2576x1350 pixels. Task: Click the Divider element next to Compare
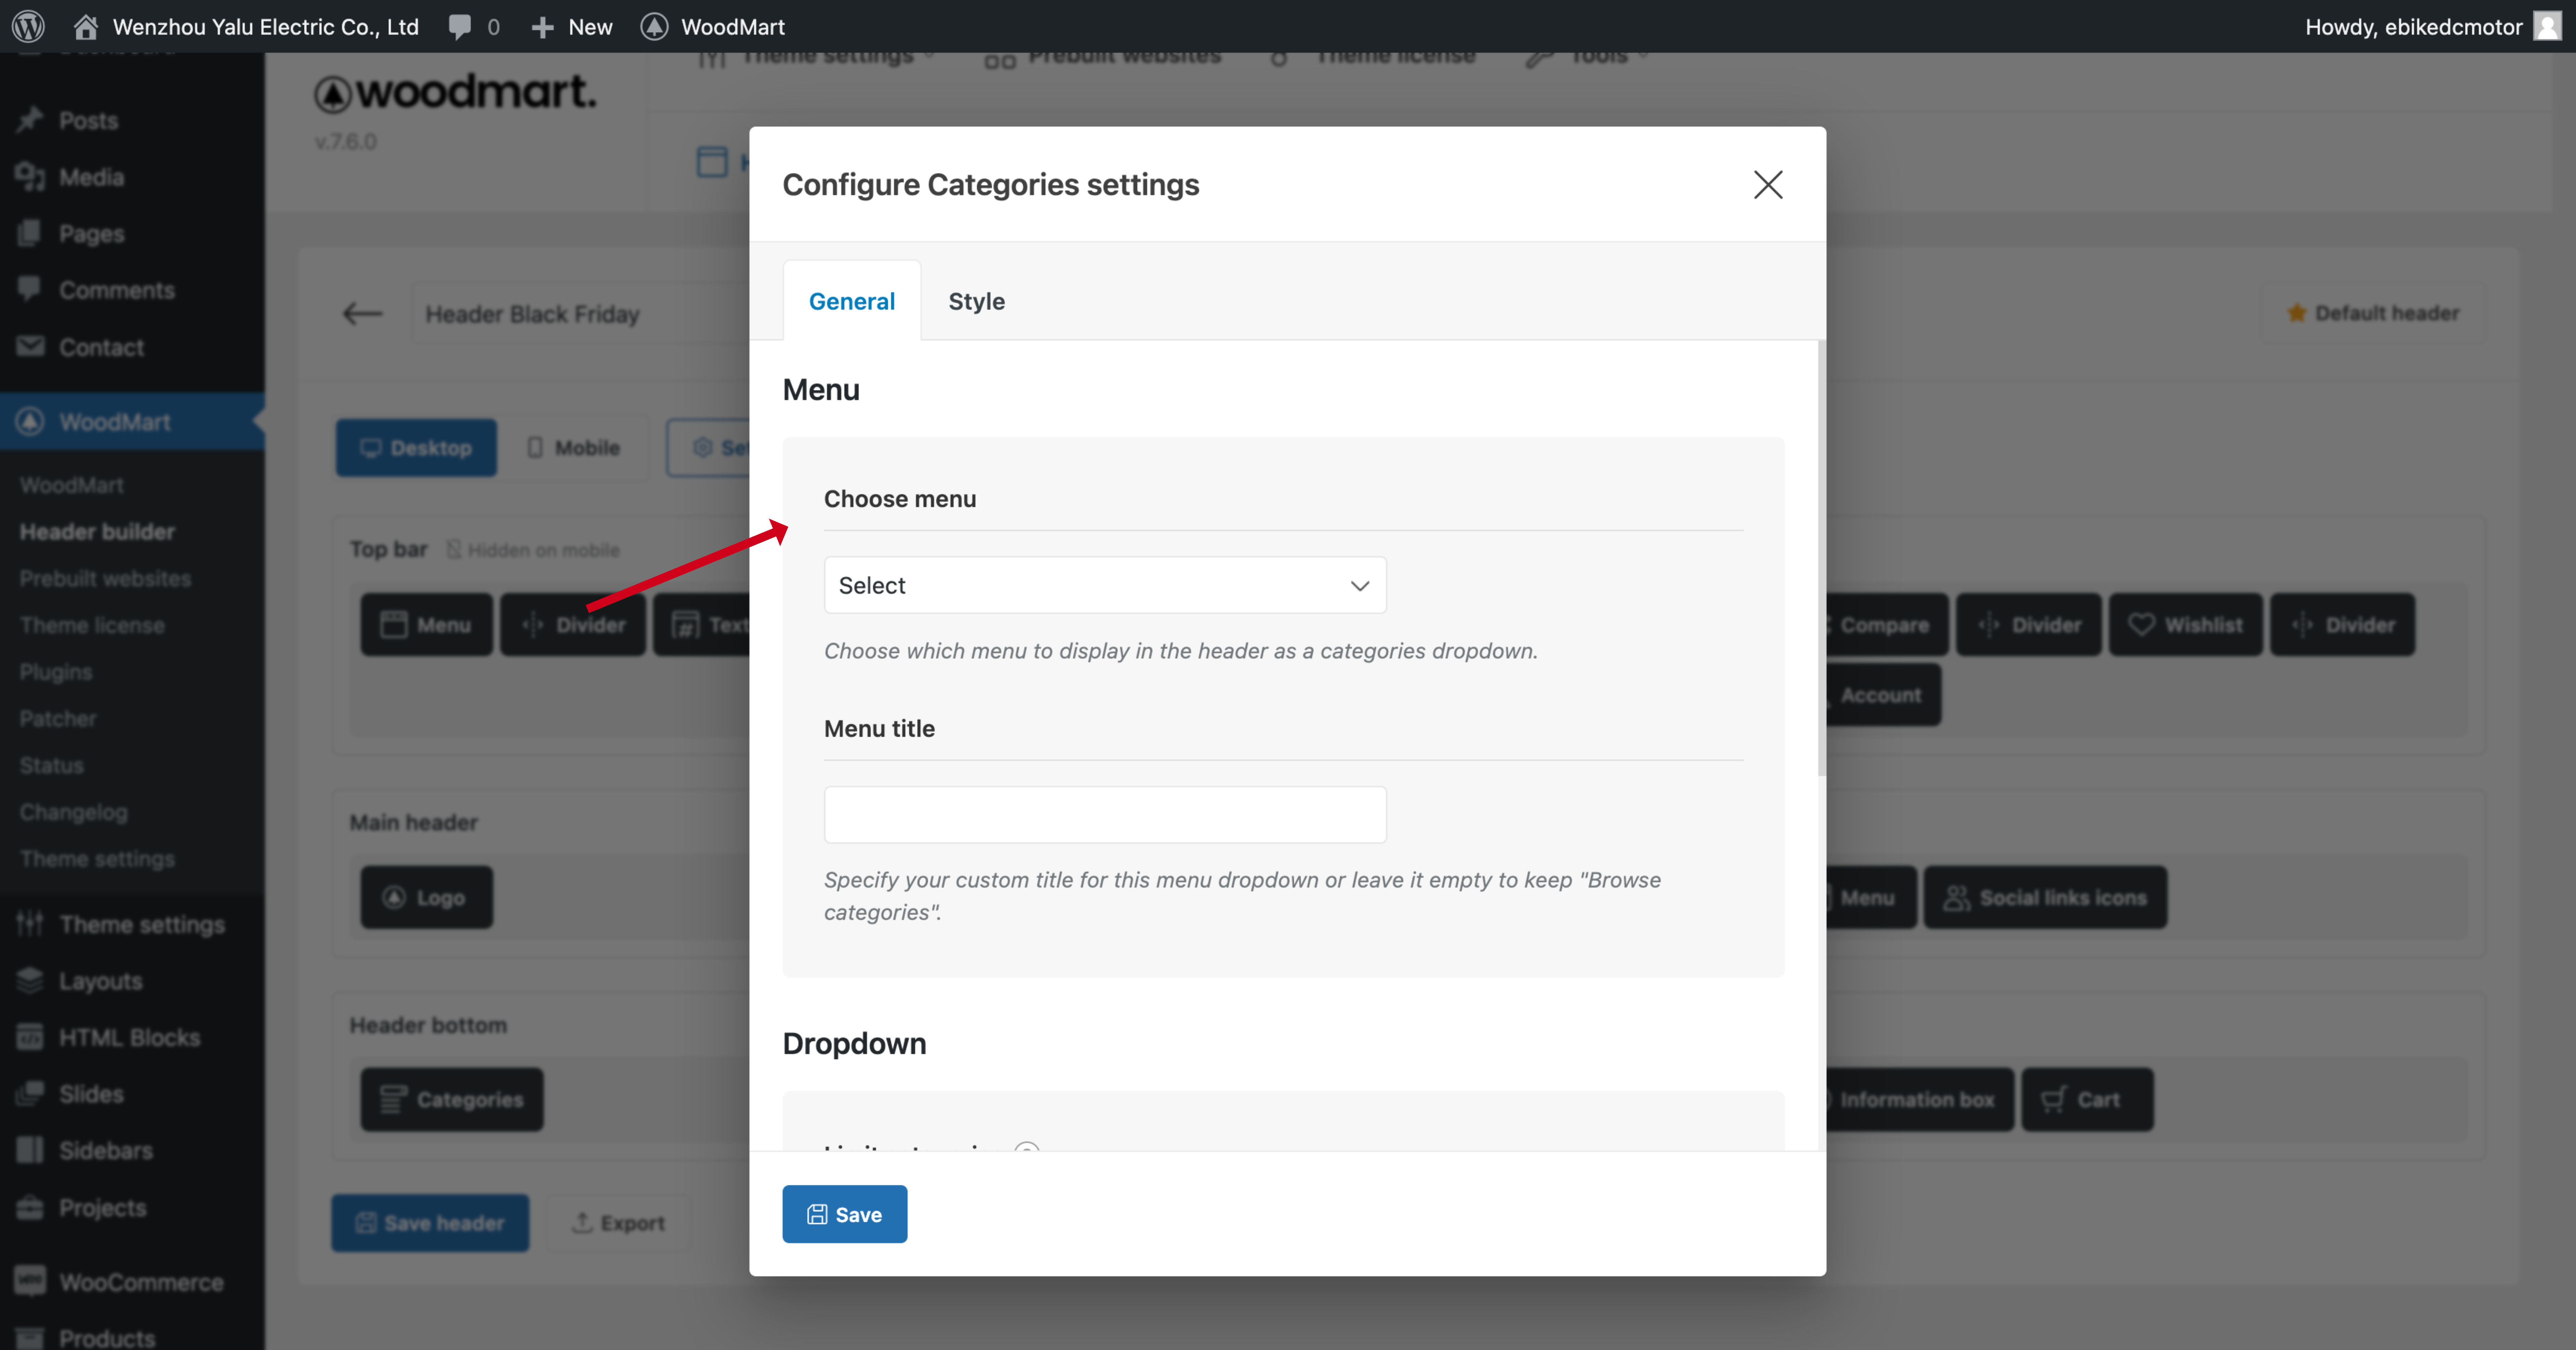click(2029, 625)
